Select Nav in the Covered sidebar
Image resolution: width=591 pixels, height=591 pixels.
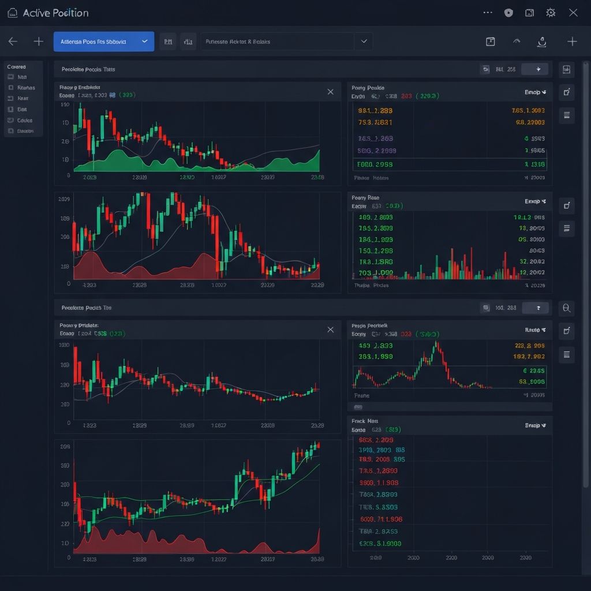[23, 76]
